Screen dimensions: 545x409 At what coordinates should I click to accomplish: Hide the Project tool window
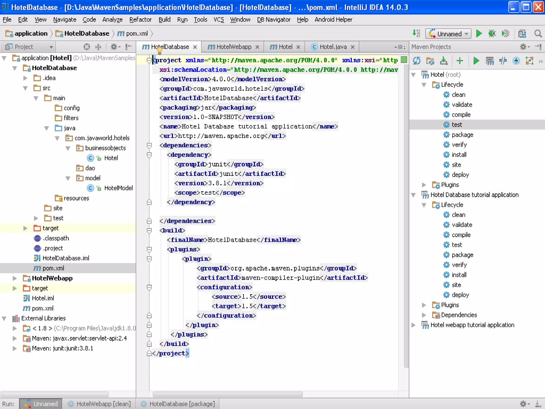coord(129,47)
